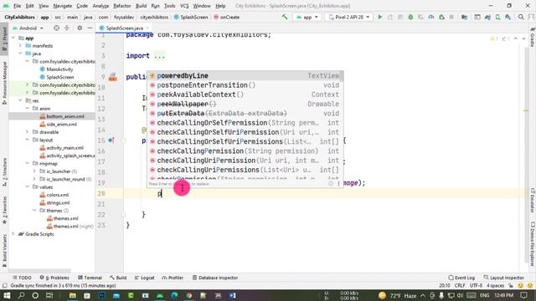536x301 pixels.
Task: Open the VCS menu
Action: pos(184,6)
